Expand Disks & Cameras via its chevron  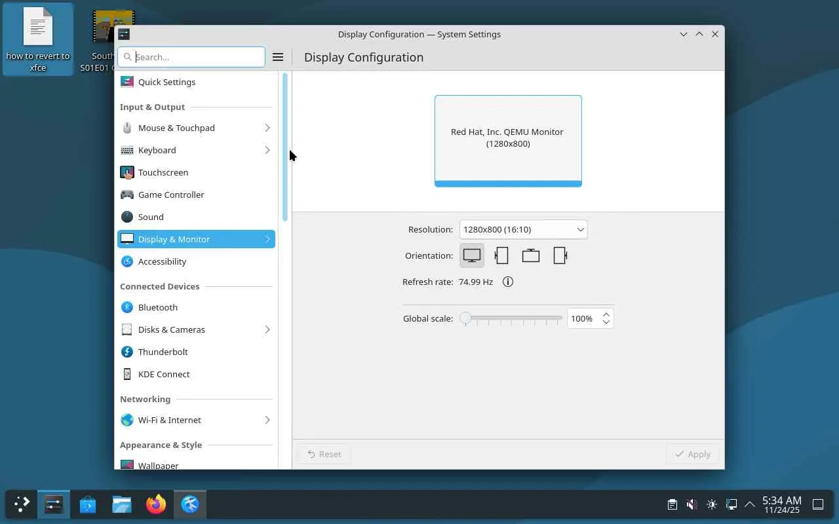[x=267, y=329]
